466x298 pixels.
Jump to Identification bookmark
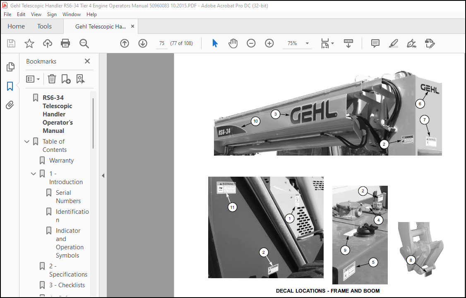[x=72, y=215]
